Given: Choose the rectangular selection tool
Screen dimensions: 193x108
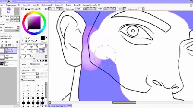Looking at the screenshot, I should [23, 38].
